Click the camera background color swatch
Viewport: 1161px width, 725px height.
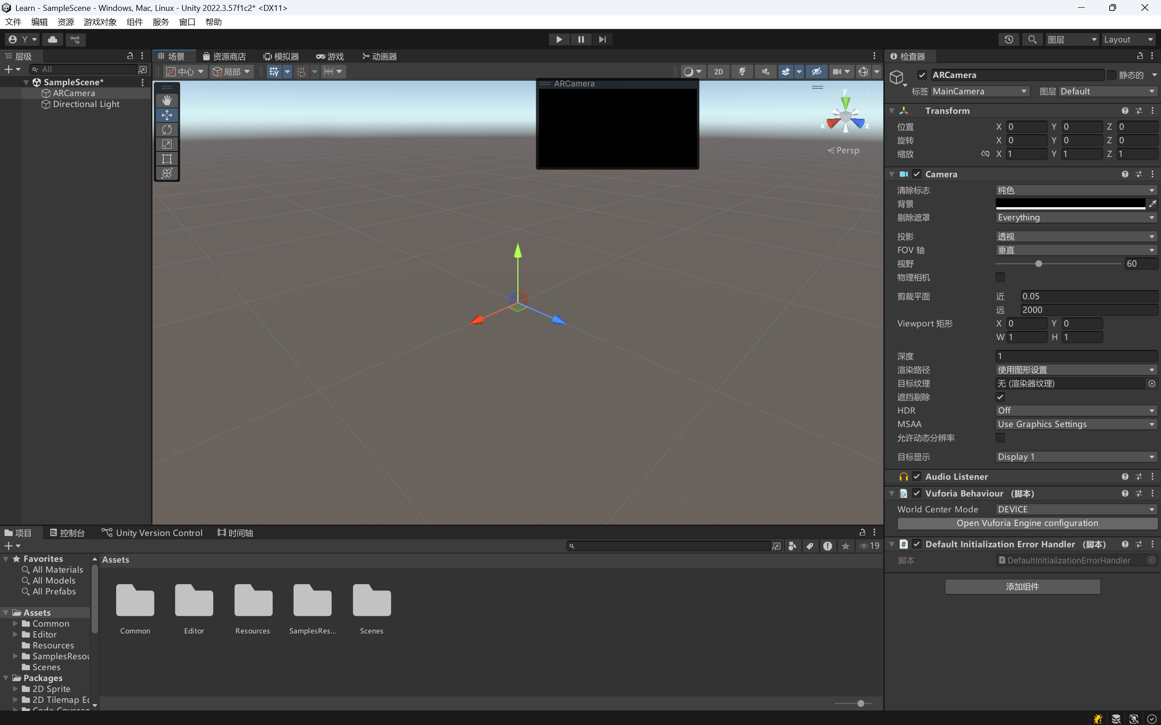(1070, 204)
